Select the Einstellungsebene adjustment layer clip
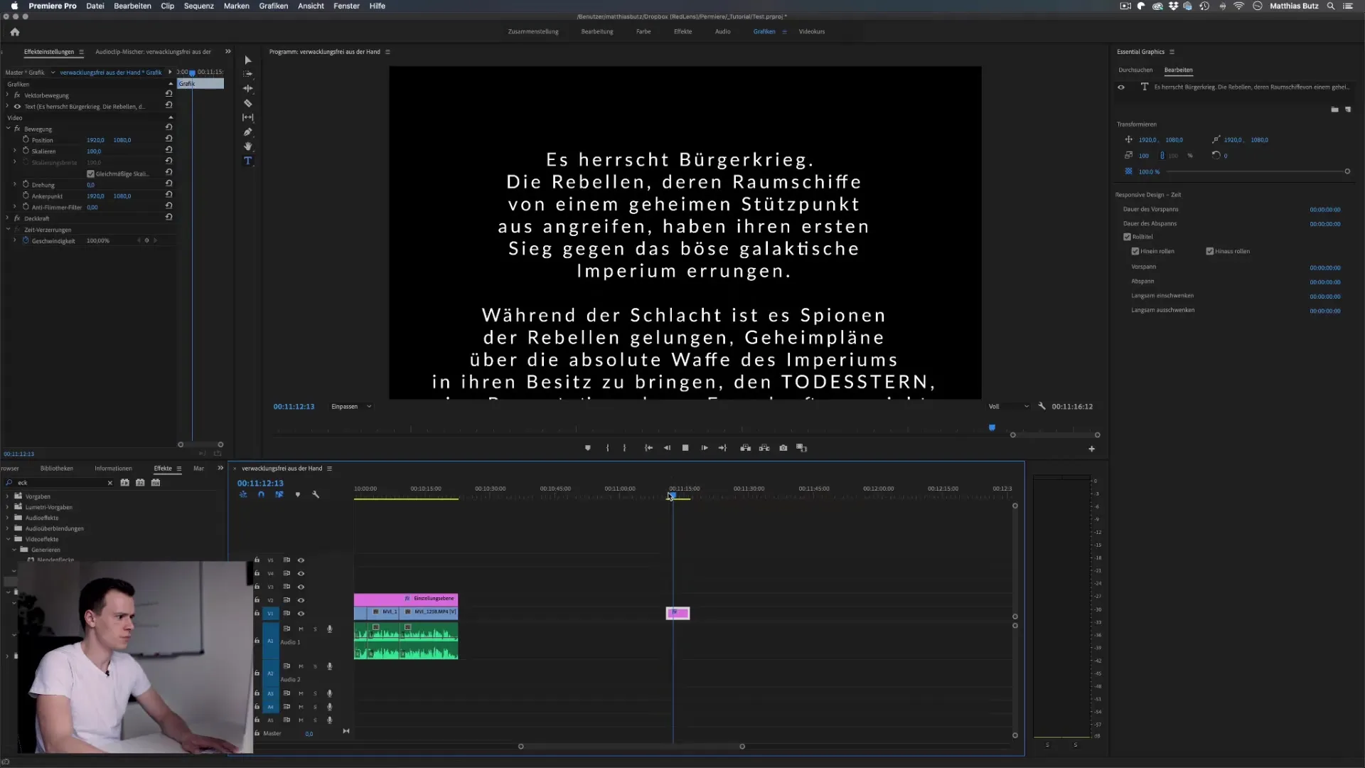Image resolution: width=1365 pixels, height=768 pixels. 406,599
